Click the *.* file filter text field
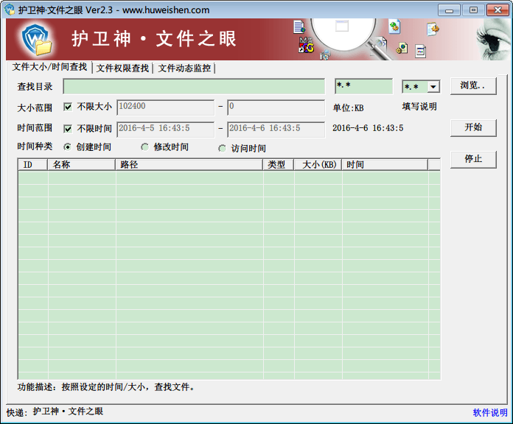Screen dimensions: 513x424 (364, 86)
